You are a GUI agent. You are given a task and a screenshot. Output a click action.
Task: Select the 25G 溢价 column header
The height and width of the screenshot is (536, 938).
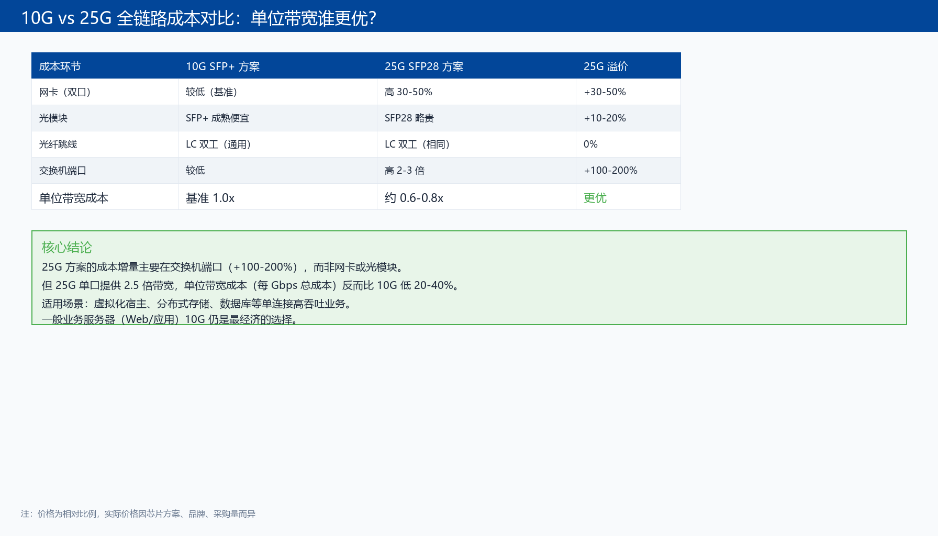tap(628, 66)
